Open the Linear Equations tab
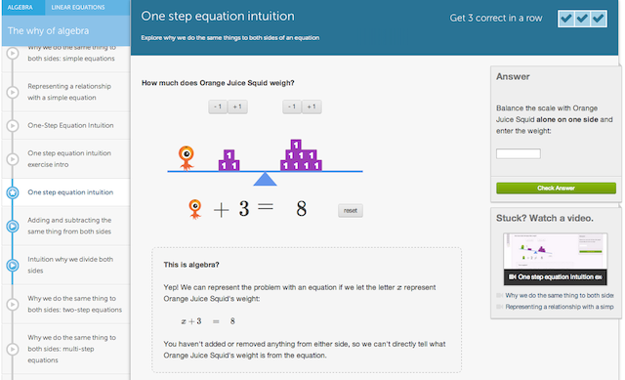Image resolution: width=625 pixels, height=380 pixels. [78, 7]
